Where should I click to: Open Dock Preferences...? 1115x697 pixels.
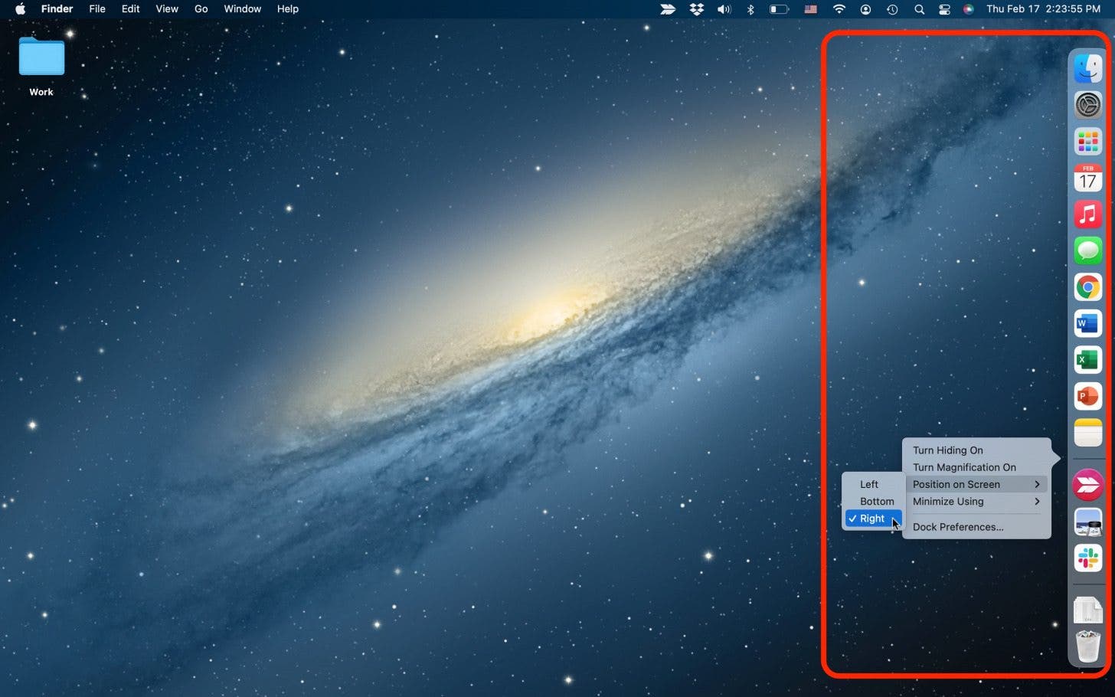957,527
